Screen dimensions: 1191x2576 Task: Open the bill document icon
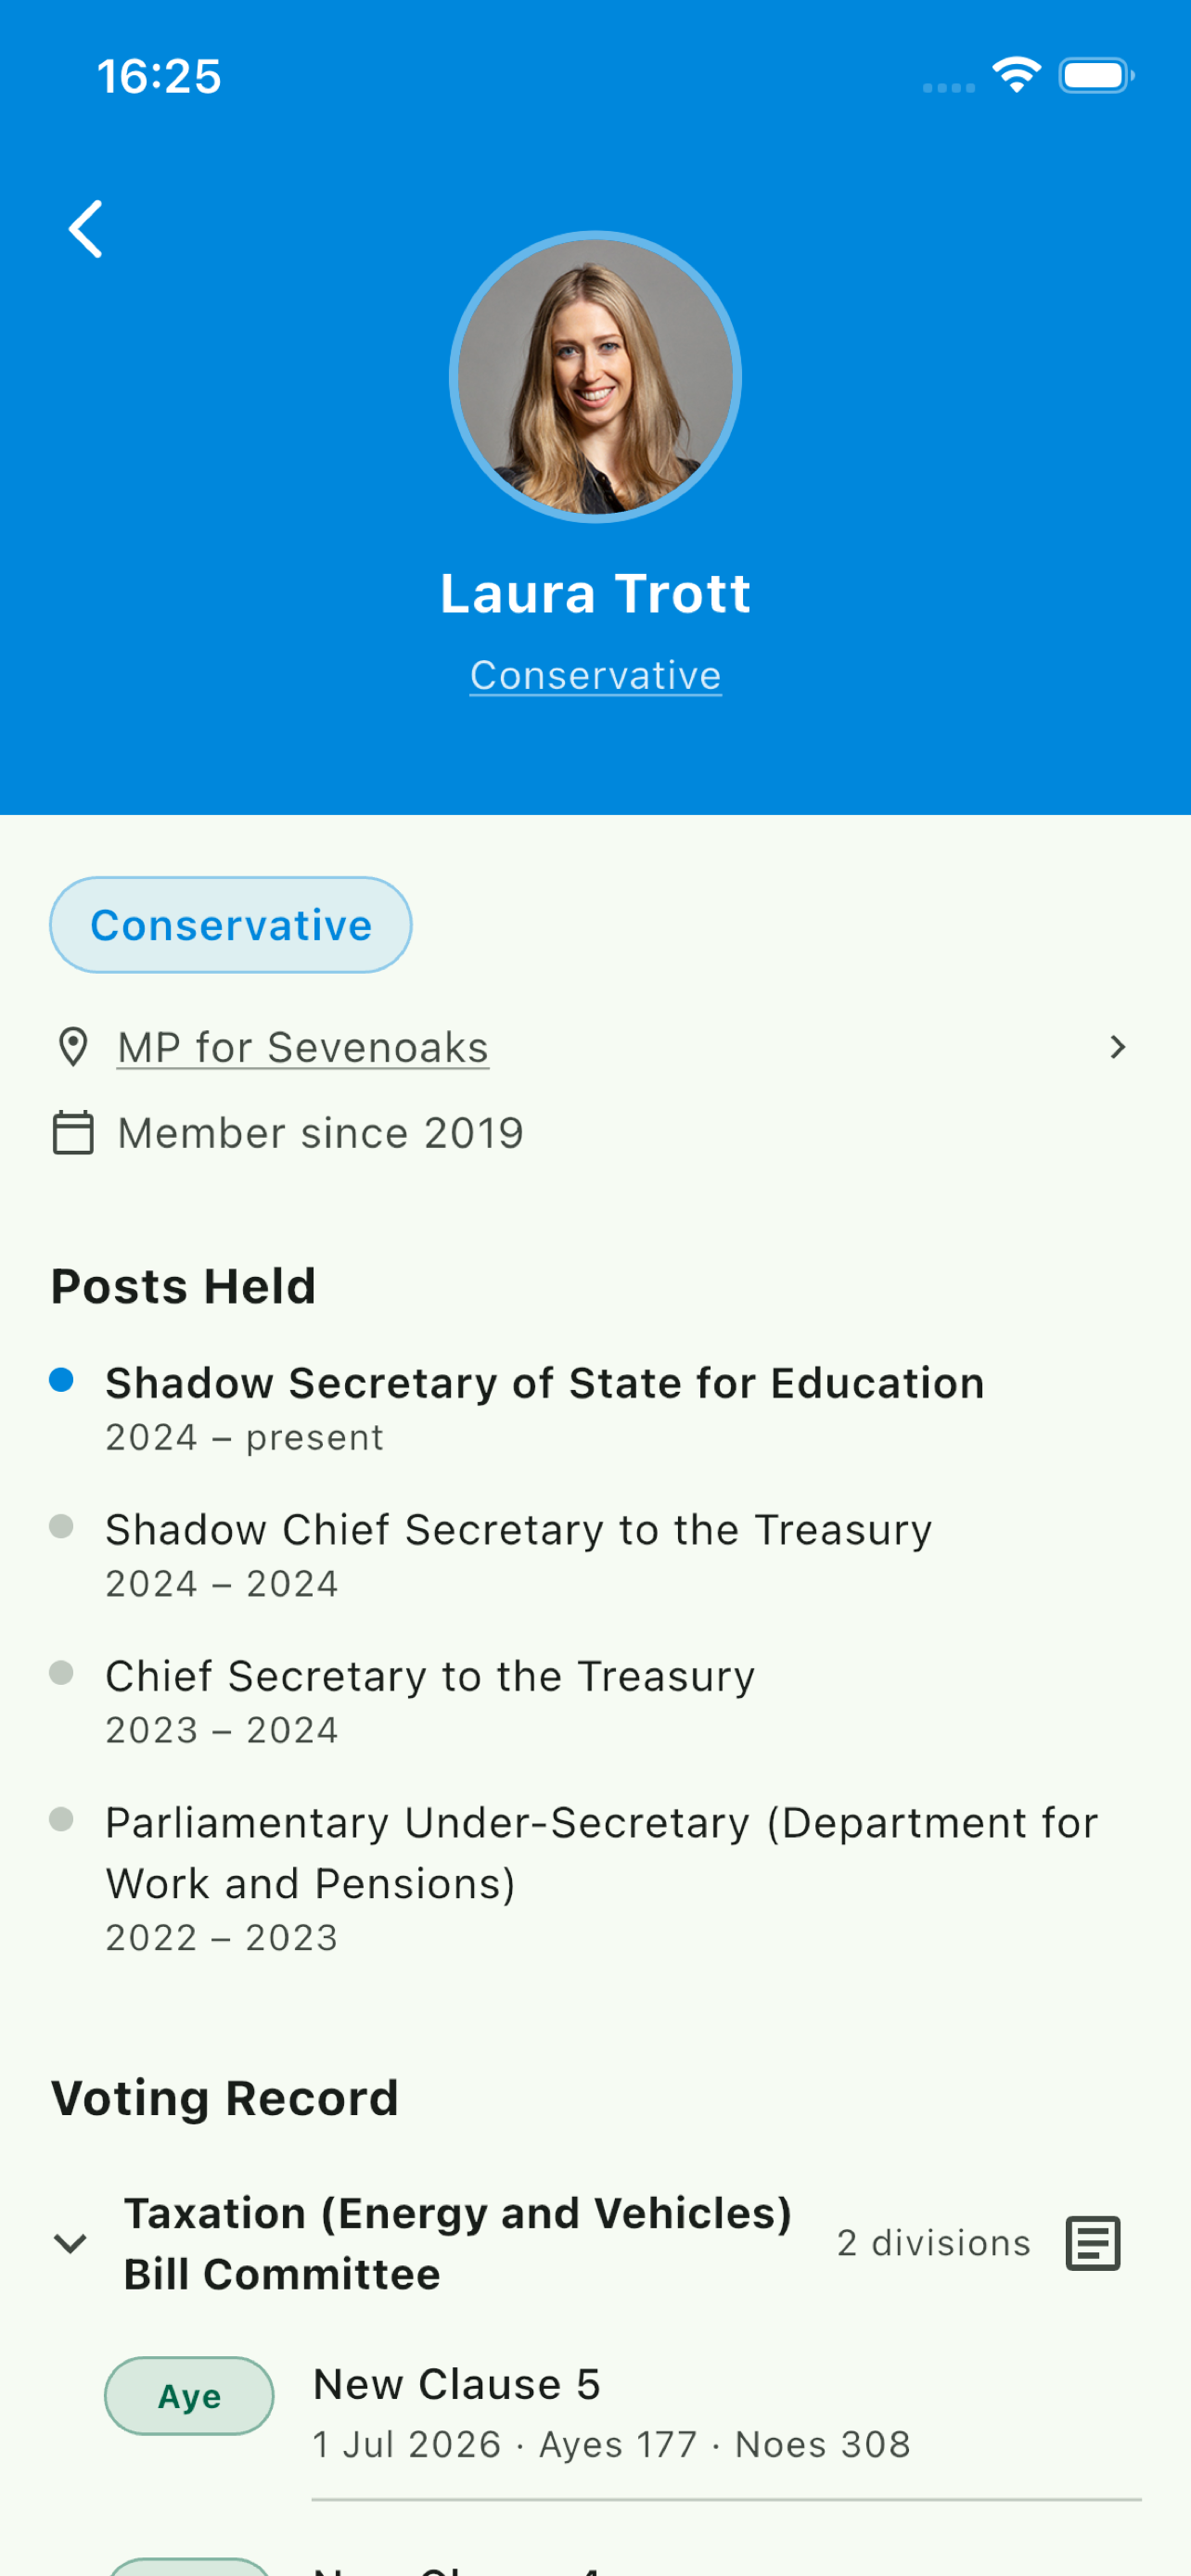point(1093,2244)
